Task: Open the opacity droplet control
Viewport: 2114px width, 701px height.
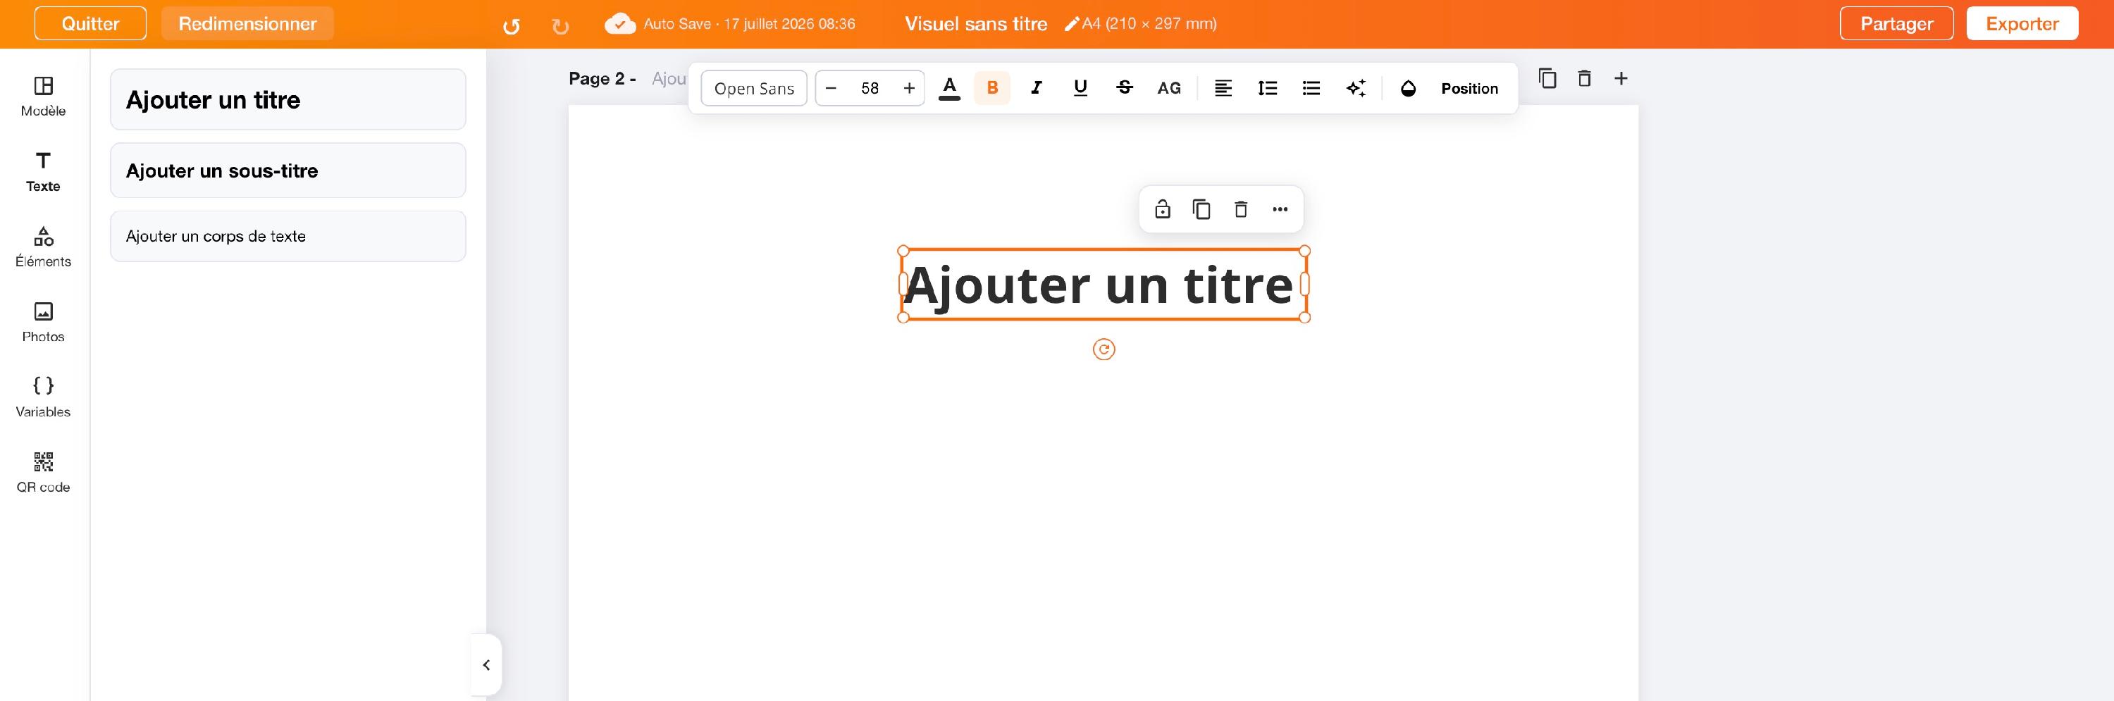Action: (x=1407, y=88)
